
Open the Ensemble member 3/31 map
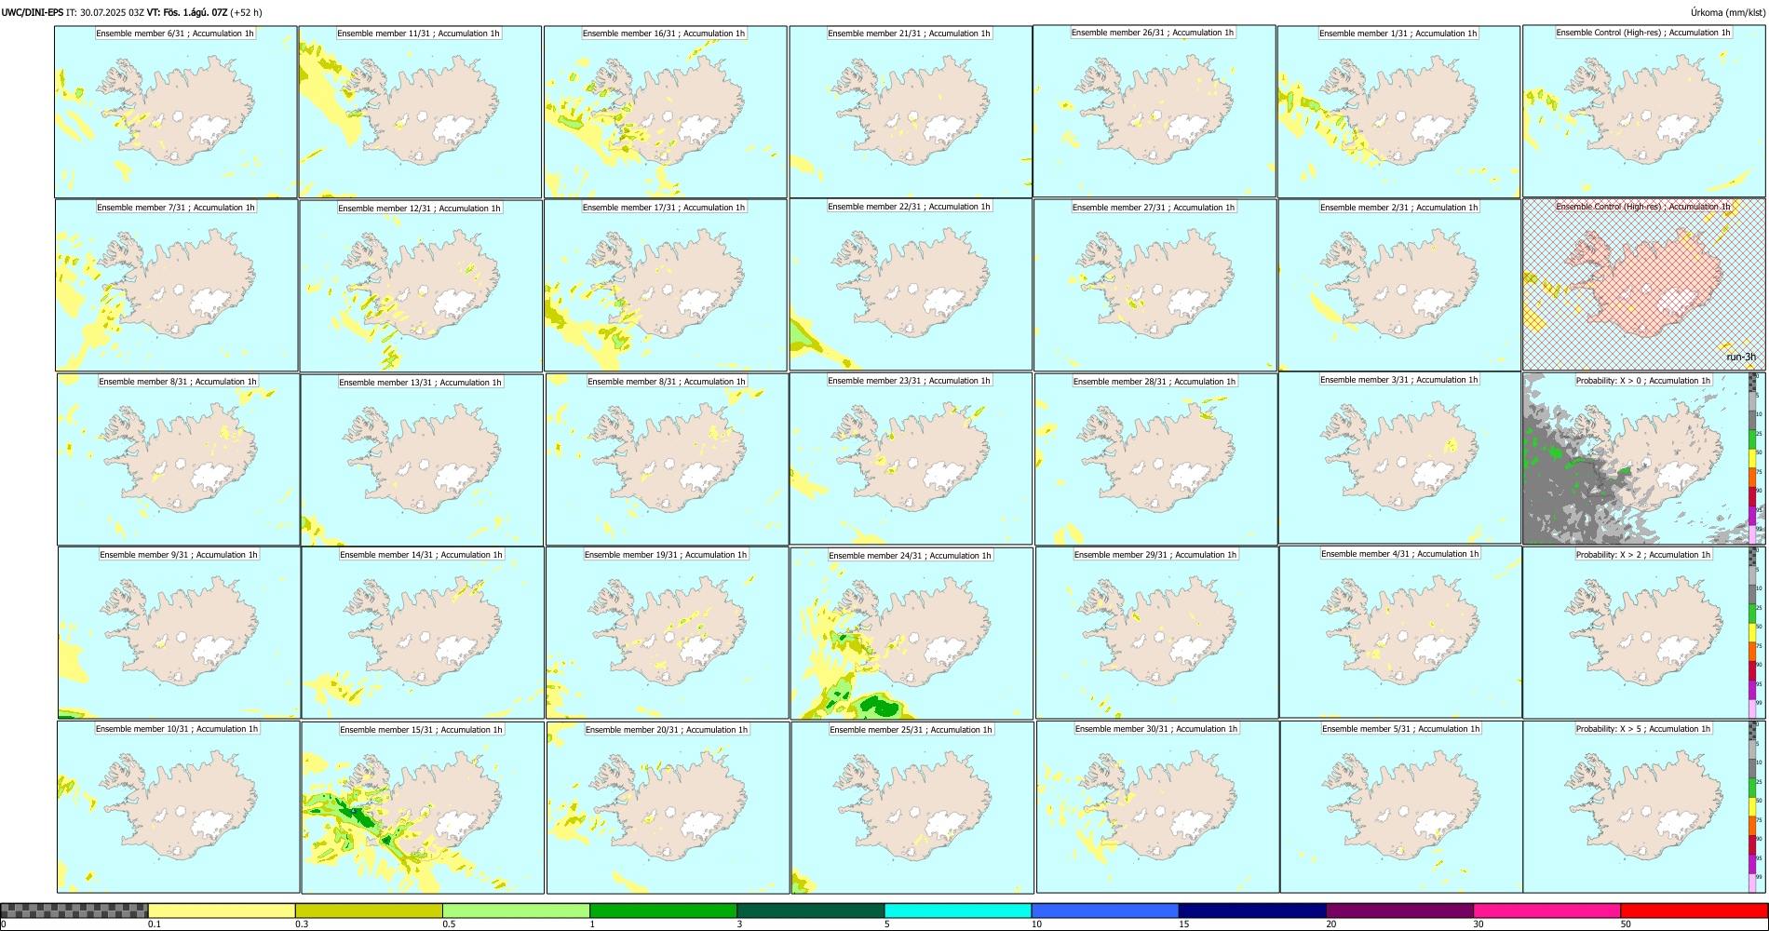[1399, 458]
